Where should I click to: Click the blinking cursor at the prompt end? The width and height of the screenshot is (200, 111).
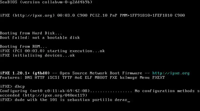129,100
